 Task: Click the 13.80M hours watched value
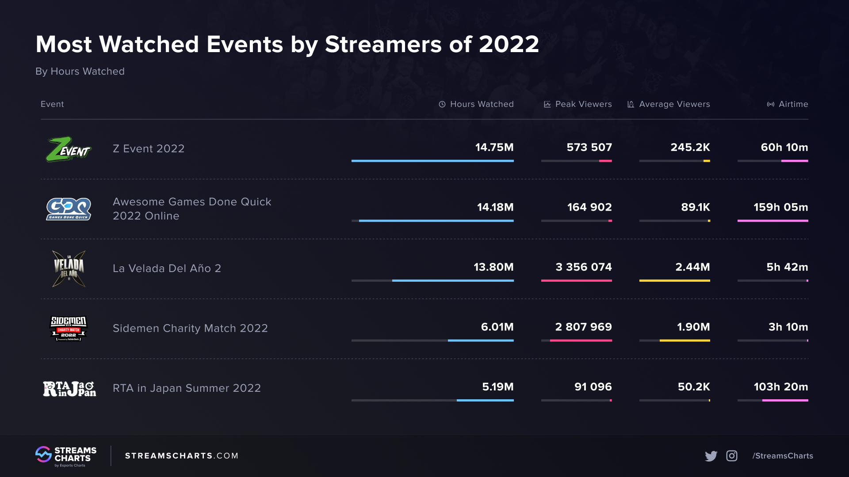coord(493,267)
